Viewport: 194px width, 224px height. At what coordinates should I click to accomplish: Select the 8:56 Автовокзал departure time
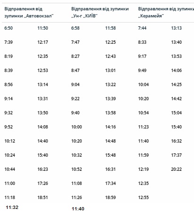[8, 85]
